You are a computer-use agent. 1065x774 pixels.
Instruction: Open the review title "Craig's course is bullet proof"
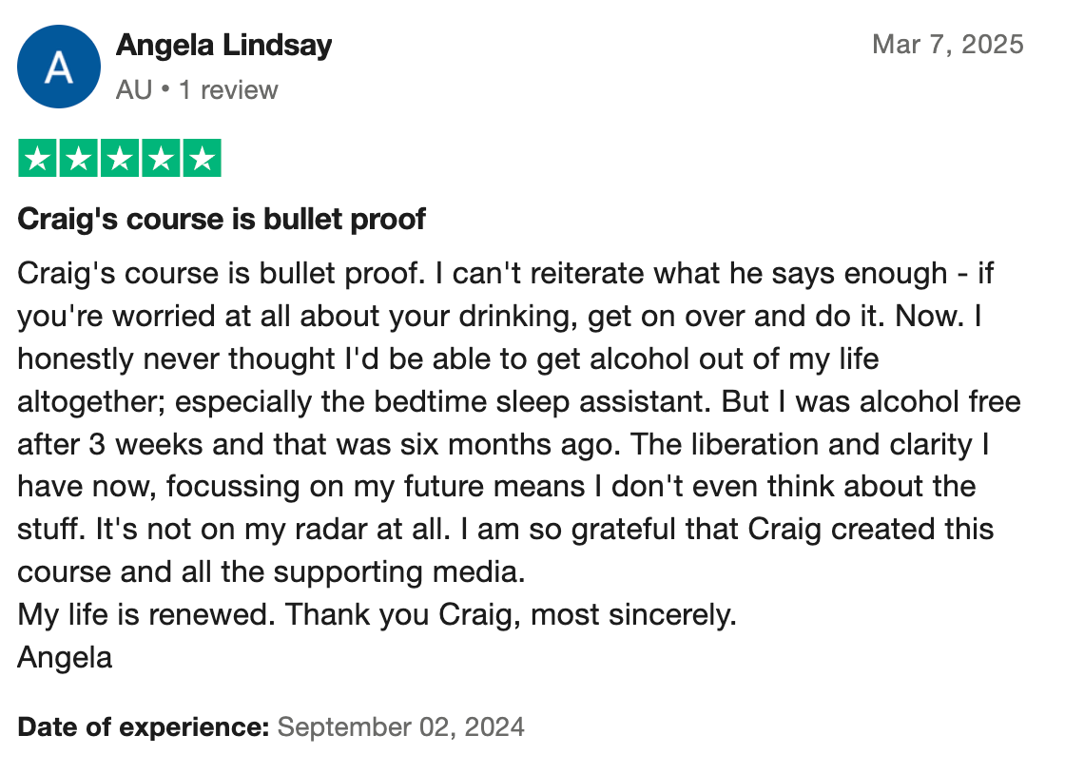click(222, 220)
